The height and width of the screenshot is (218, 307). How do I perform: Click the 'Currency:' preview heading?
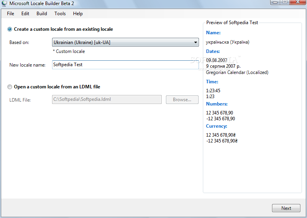pyautogui.click(x=216, y=126)
